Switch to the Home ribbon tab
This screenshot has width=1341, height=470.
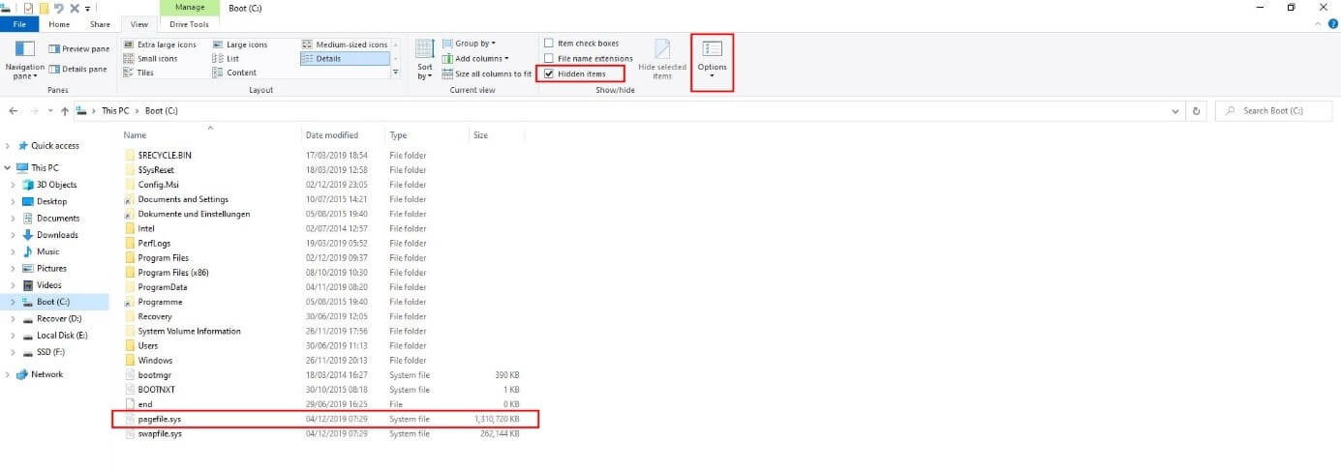point(59,24)
